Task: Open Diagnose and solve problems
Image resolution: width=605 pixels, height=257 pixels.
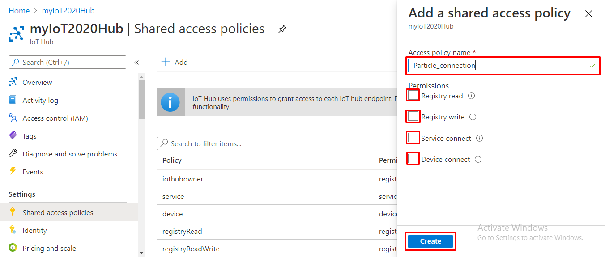Action: click(70, 154)
